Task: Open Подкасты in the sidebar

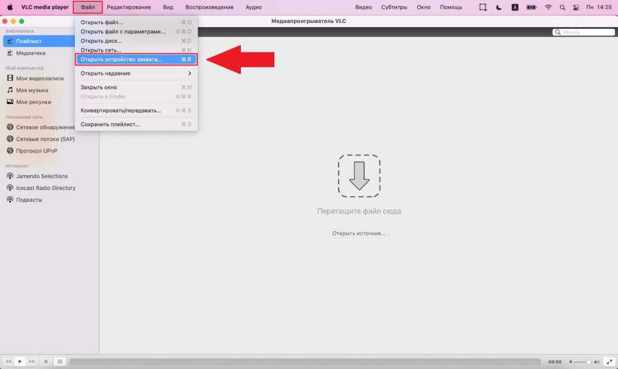Action: click(x=29, y=200)
